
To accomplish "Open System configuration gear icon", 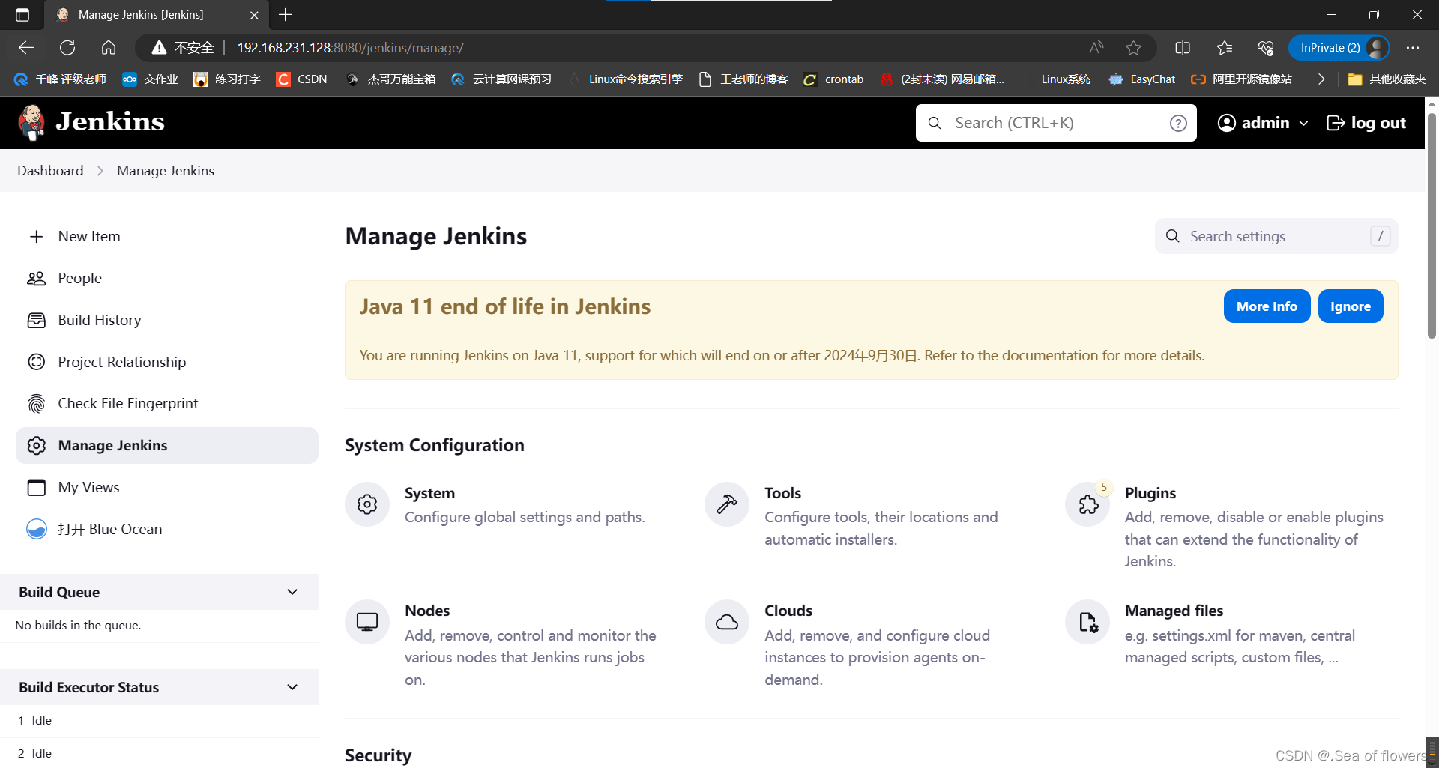I will coord(367,504).
